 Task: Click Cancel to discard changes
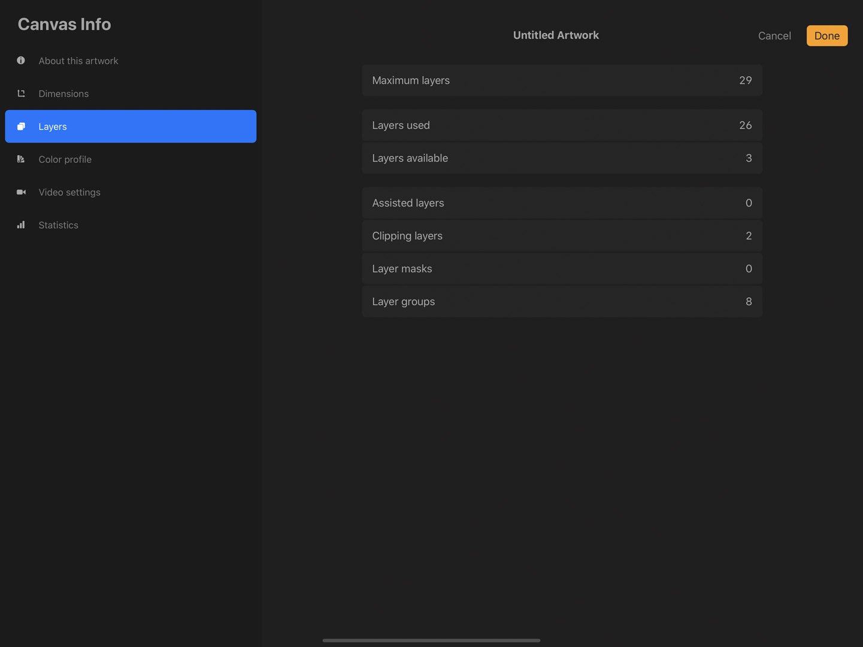click(774, 35)
